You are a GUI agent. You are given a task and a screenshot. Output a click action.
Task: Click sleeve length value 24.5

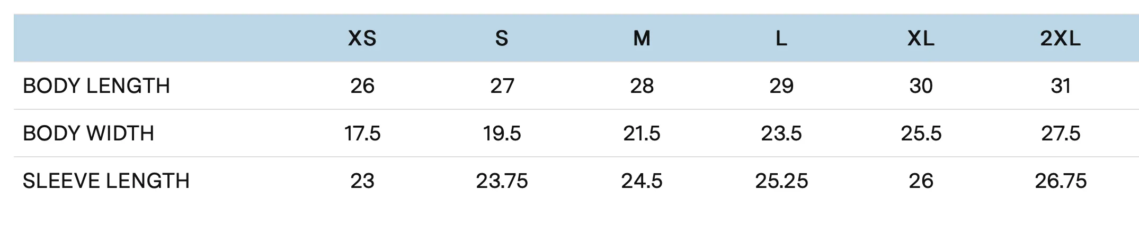pyautogui.click(x=642, y=181)
